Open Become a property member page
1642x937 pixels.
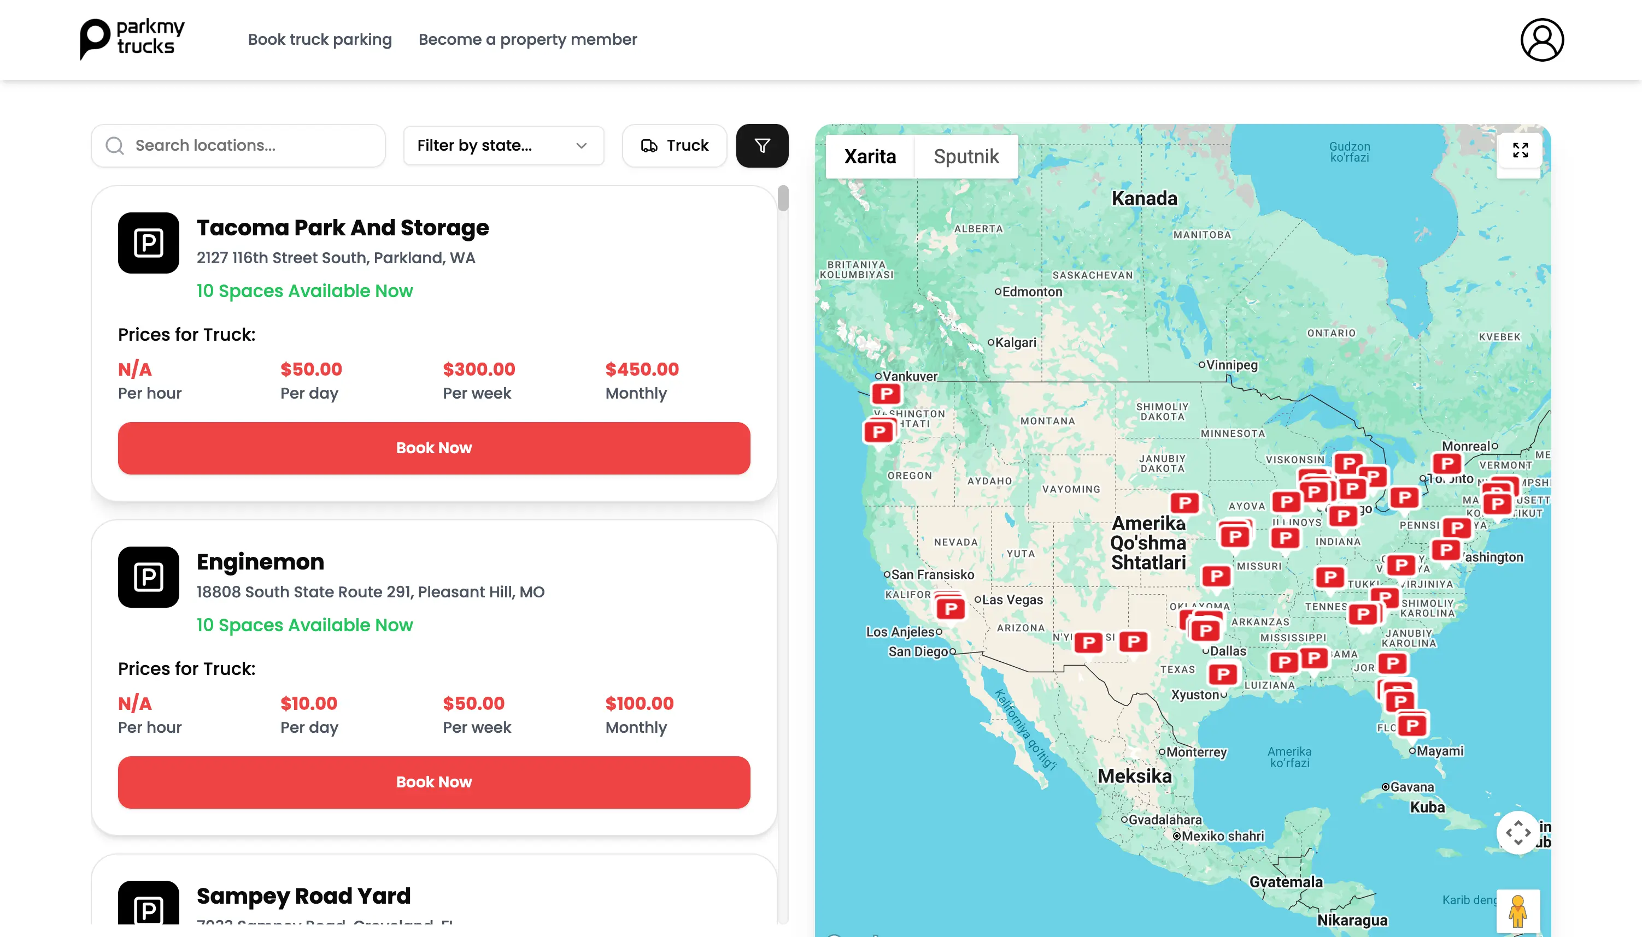527,40
